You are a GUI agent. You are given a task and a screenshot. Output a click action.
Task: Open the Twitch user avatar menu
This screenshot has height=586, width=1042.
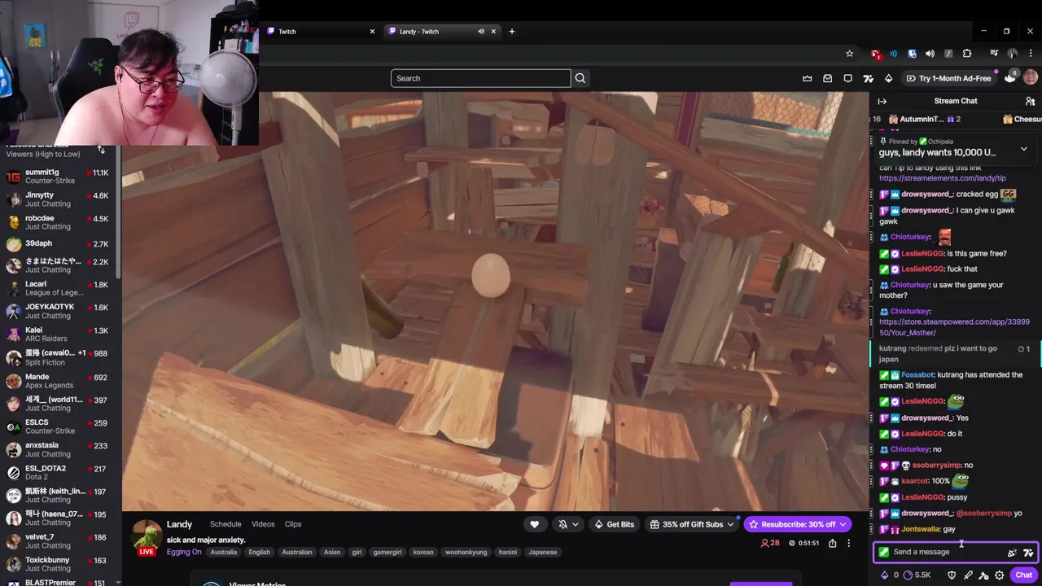tap(1030, 77)
